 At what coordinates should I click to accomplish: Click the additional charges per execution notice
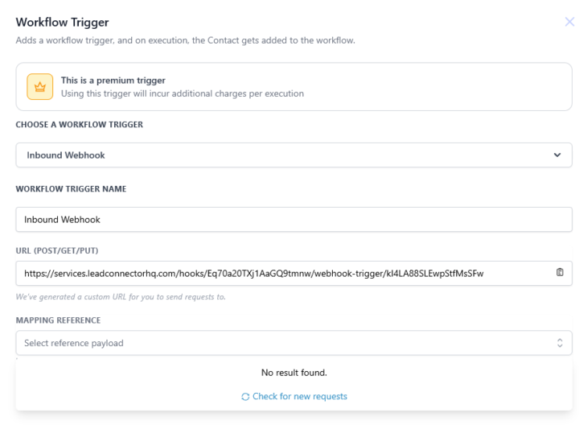pos(183,93)
